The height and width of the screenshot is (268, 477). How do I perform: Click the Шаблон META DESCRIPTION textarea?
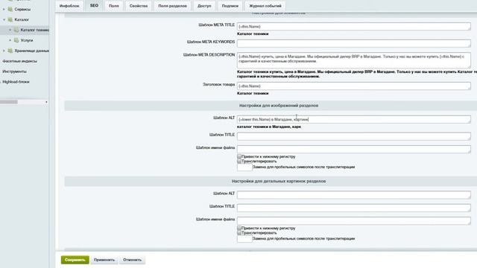pos(354,60)
